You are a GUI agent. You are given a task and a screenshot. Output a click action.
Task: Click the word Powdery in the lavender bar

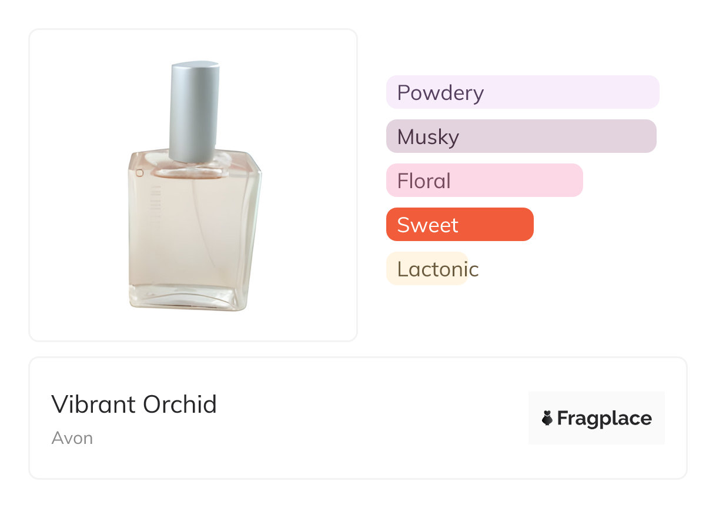coord(440,93)
